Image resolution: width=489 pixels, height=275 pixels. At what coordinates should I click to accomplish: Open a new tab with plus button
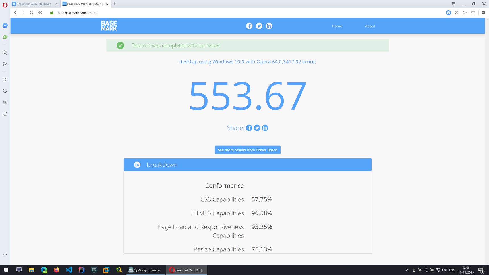coord(115,4)
